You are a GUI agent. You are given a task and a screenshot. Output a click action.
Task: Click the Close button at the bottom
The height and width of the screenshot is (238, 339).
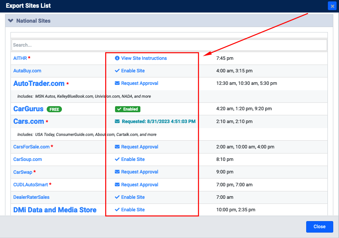click(319, 227)
